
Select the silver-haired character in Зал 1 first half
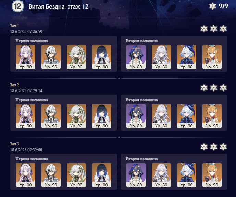[x=51, y=57]
